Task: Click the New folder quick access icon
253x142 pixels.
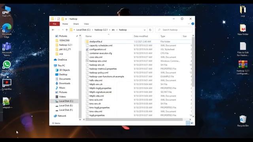Action: (x=62, y=19)
